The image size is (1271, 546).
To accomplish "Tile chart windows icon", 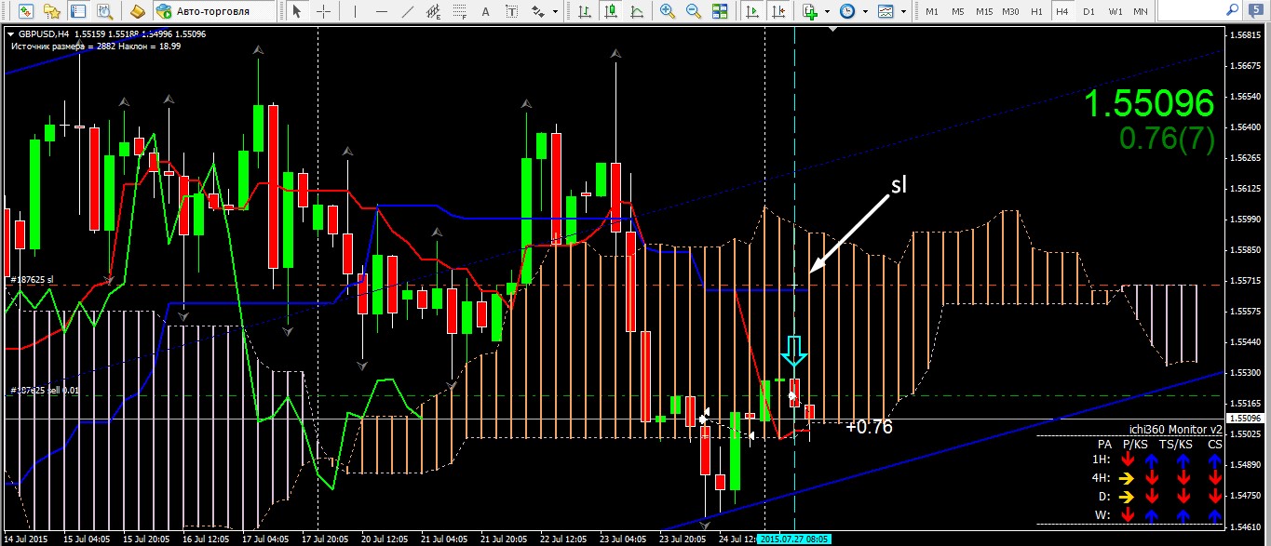I will click(720, 11).
